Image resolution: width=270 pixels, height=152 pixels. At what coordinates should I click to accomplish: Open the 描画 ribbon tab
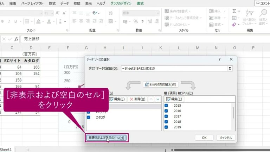(13, 4)
